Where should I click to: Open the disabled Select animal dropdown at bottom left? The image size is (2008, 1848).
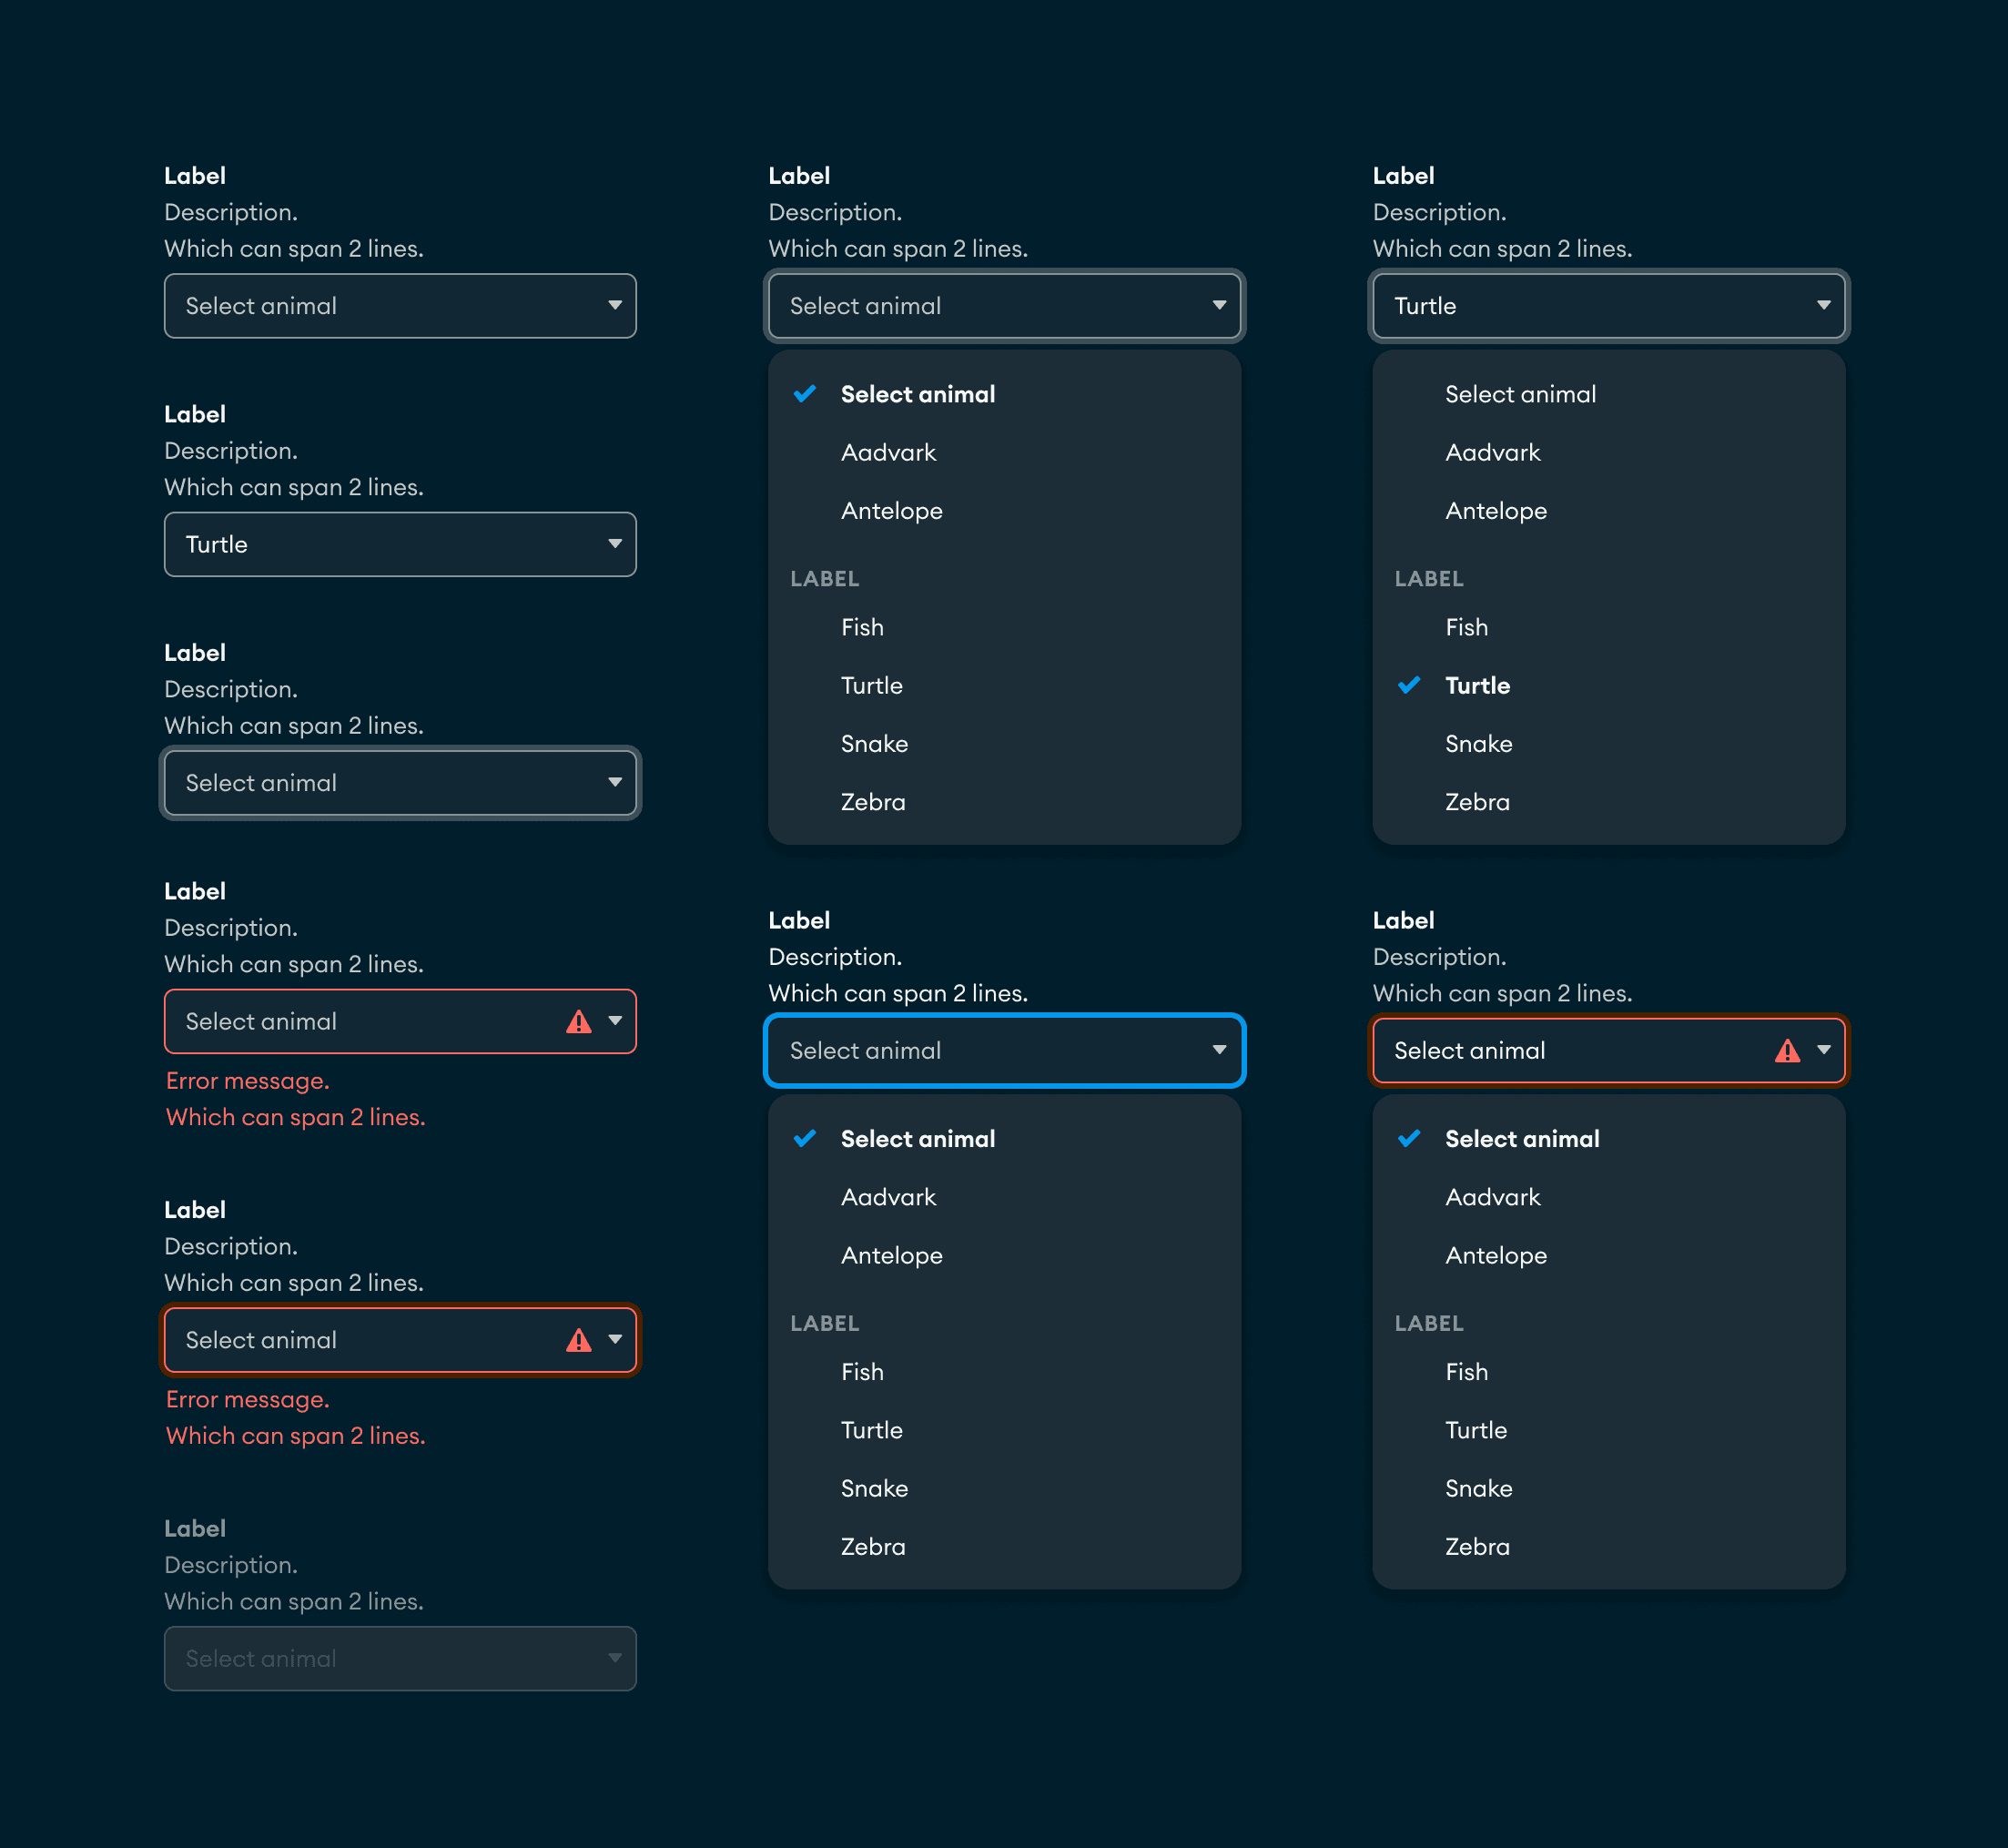point(399,1658)
